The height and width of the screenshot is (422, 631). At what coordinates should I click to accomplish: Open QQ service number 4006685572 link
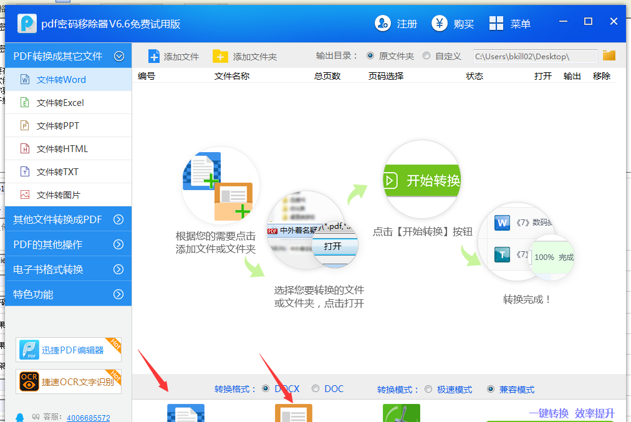click(89, 418)
